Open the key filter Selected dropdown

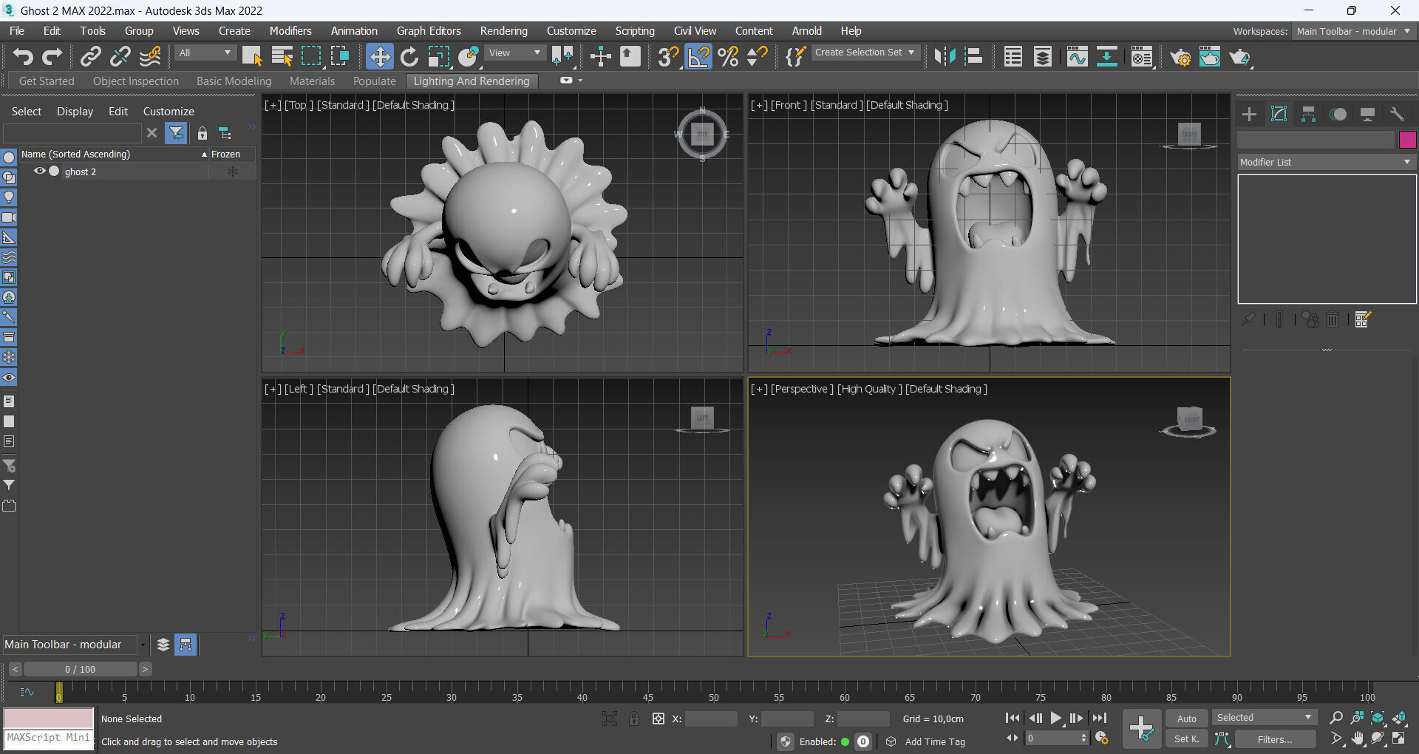(1264, 718)
